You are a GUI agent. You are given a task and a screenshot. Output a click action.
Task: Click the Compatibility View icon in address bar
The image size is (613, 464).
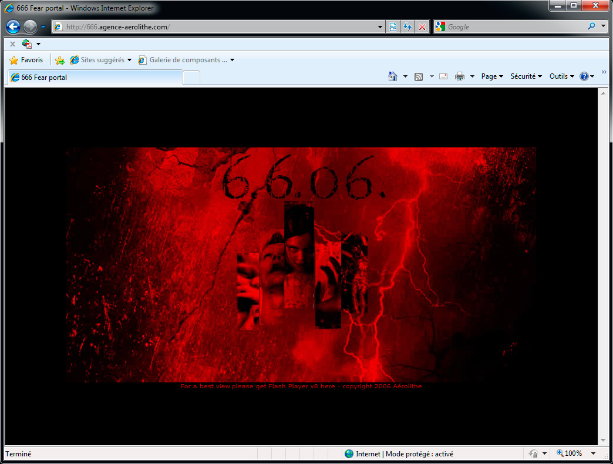[x=393, y=27]
